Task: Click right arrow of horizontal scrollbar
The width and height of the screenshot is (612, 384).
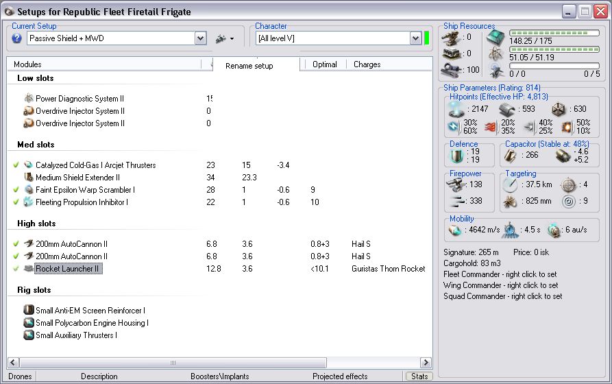Action: 426,363
